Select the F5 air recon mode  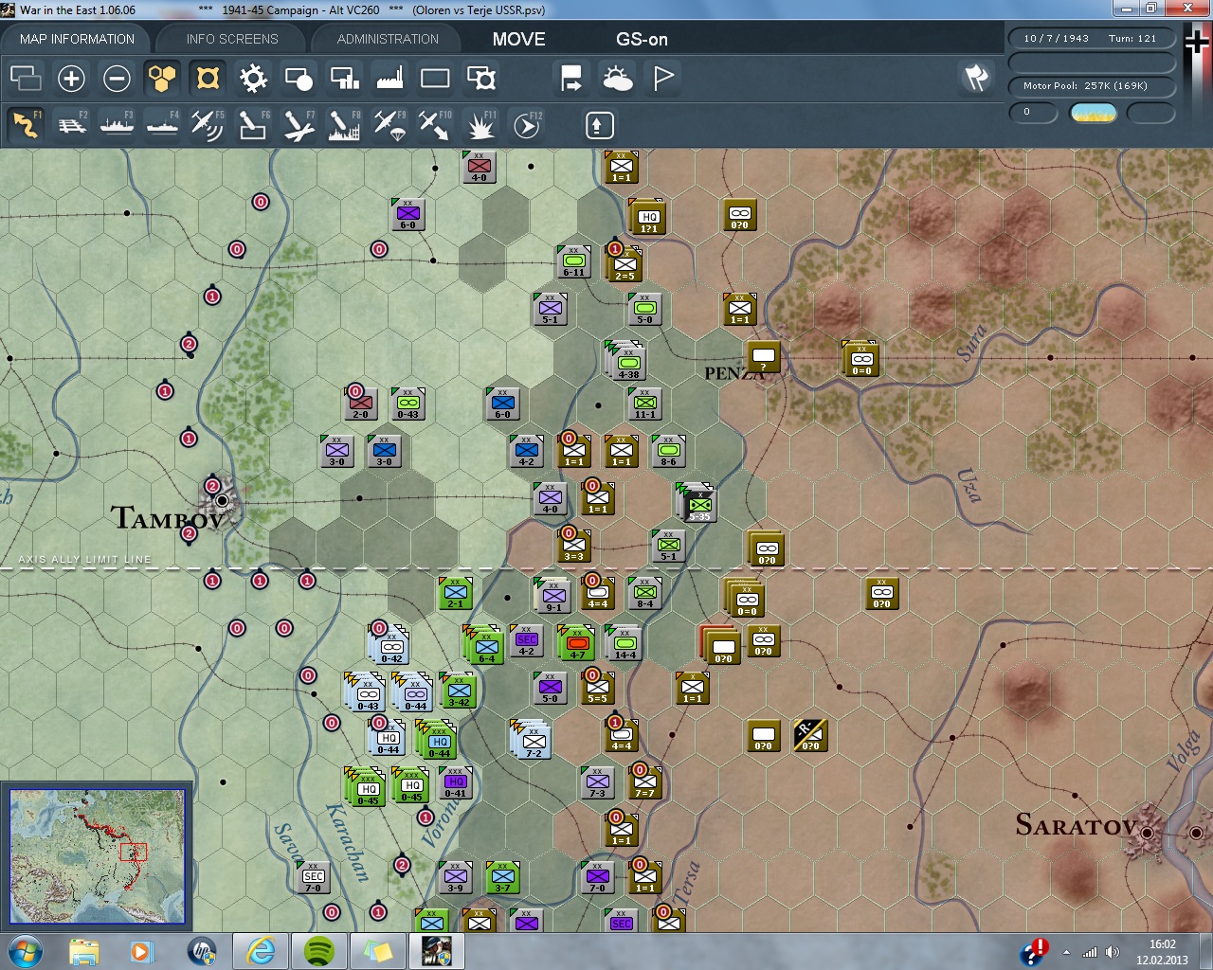(208, 125)
